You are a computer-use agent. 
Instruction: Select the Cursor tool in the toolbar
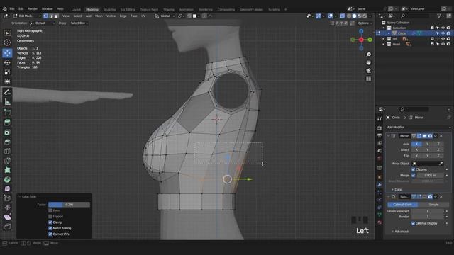(7, 42)
